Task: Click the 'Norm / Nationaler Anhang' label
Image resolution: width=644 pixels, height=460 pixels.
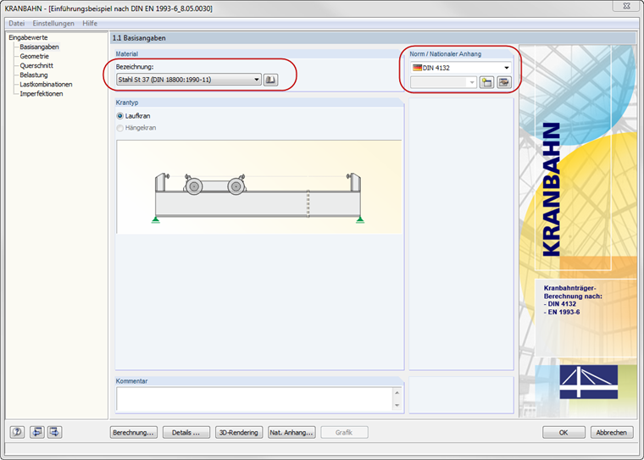Action: (x=445, y=54)
